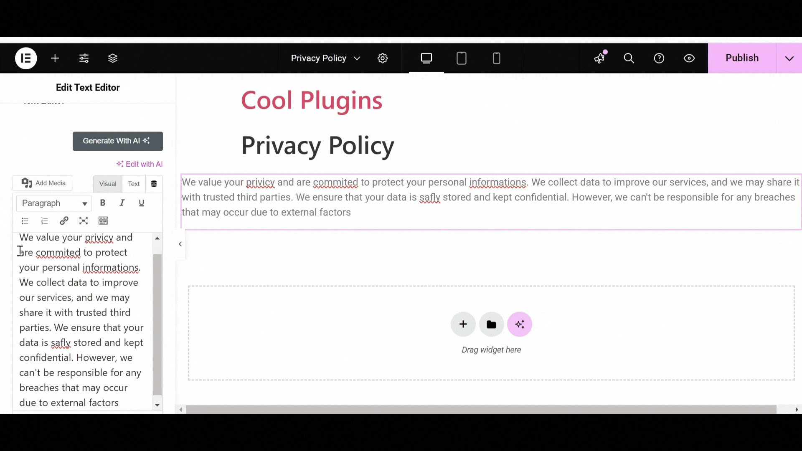Insert a bulleted list

point(25,221)
